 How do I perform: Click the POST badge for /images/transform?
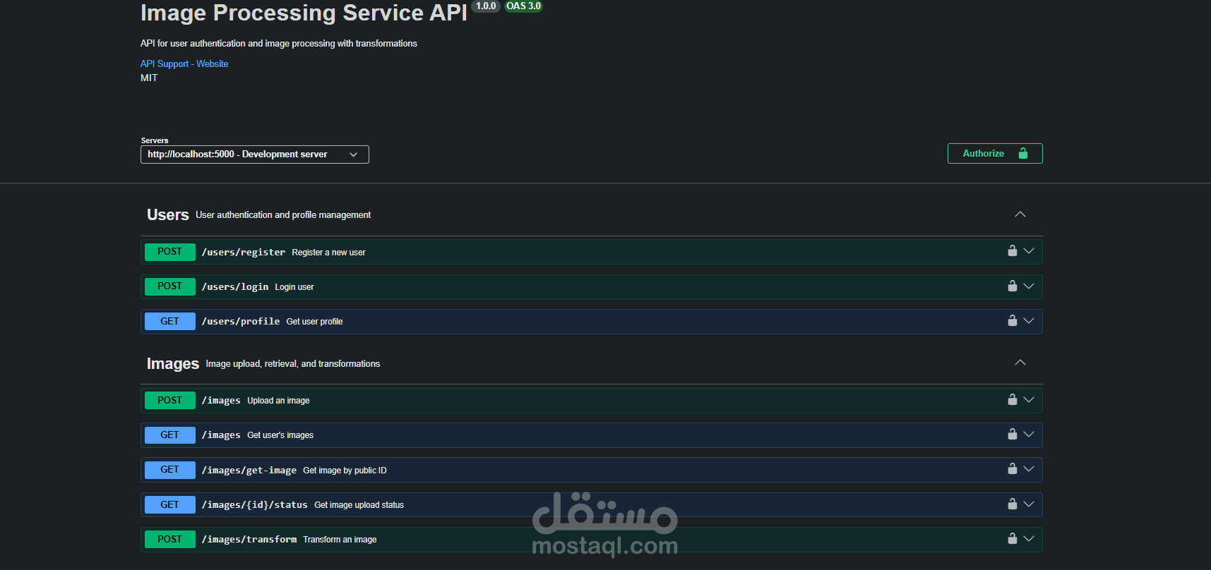point(170,540)
